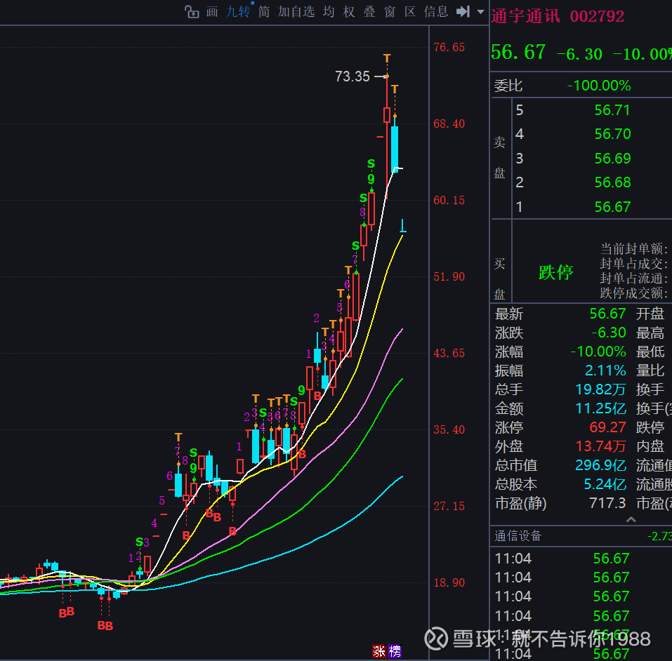Click the stock name 通宇通讯
Viewport: 672px width, 661px height.
coord(526,16)
